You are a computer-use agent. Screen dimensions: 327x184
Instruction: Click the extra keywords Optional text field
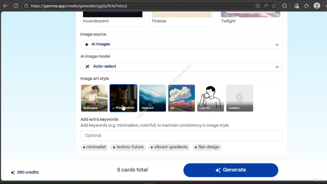click(181, 136)
